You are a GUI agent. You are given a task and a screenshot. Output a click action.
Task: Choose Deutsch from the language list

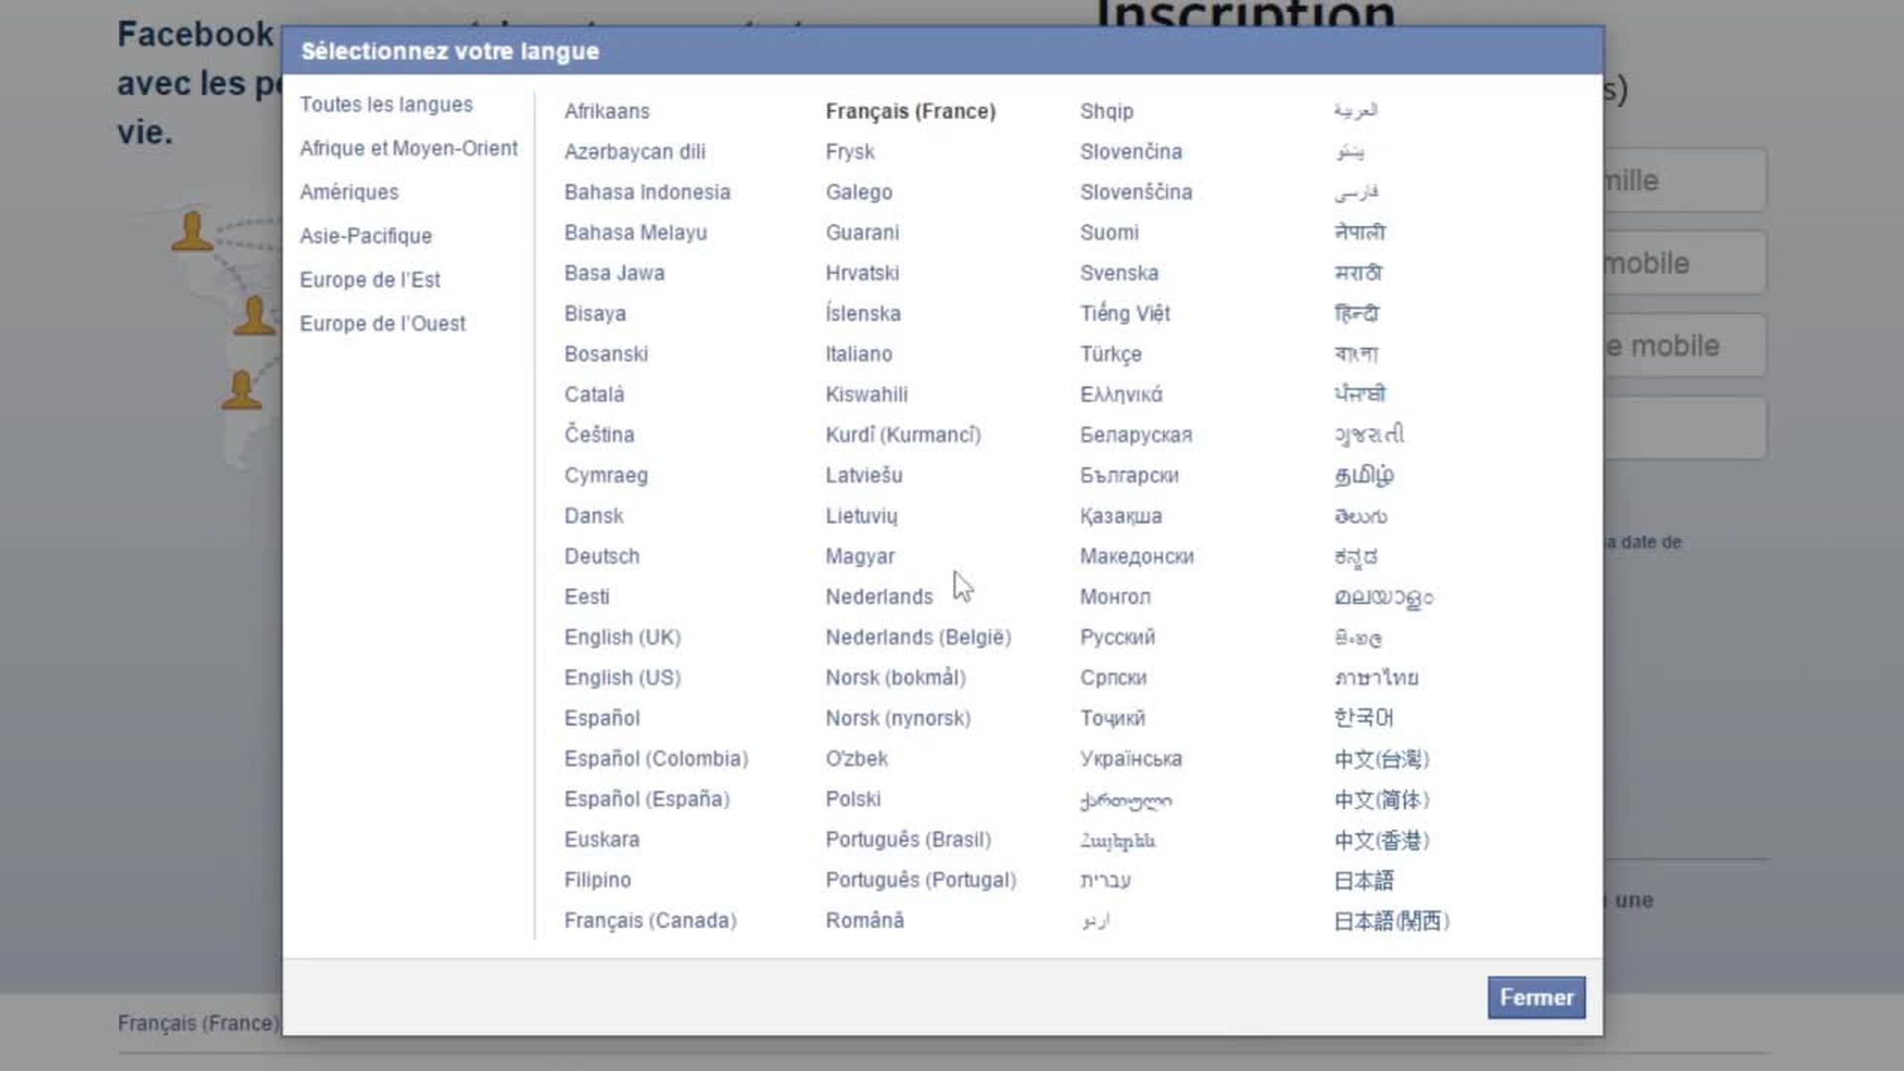(x=601, y=556)
